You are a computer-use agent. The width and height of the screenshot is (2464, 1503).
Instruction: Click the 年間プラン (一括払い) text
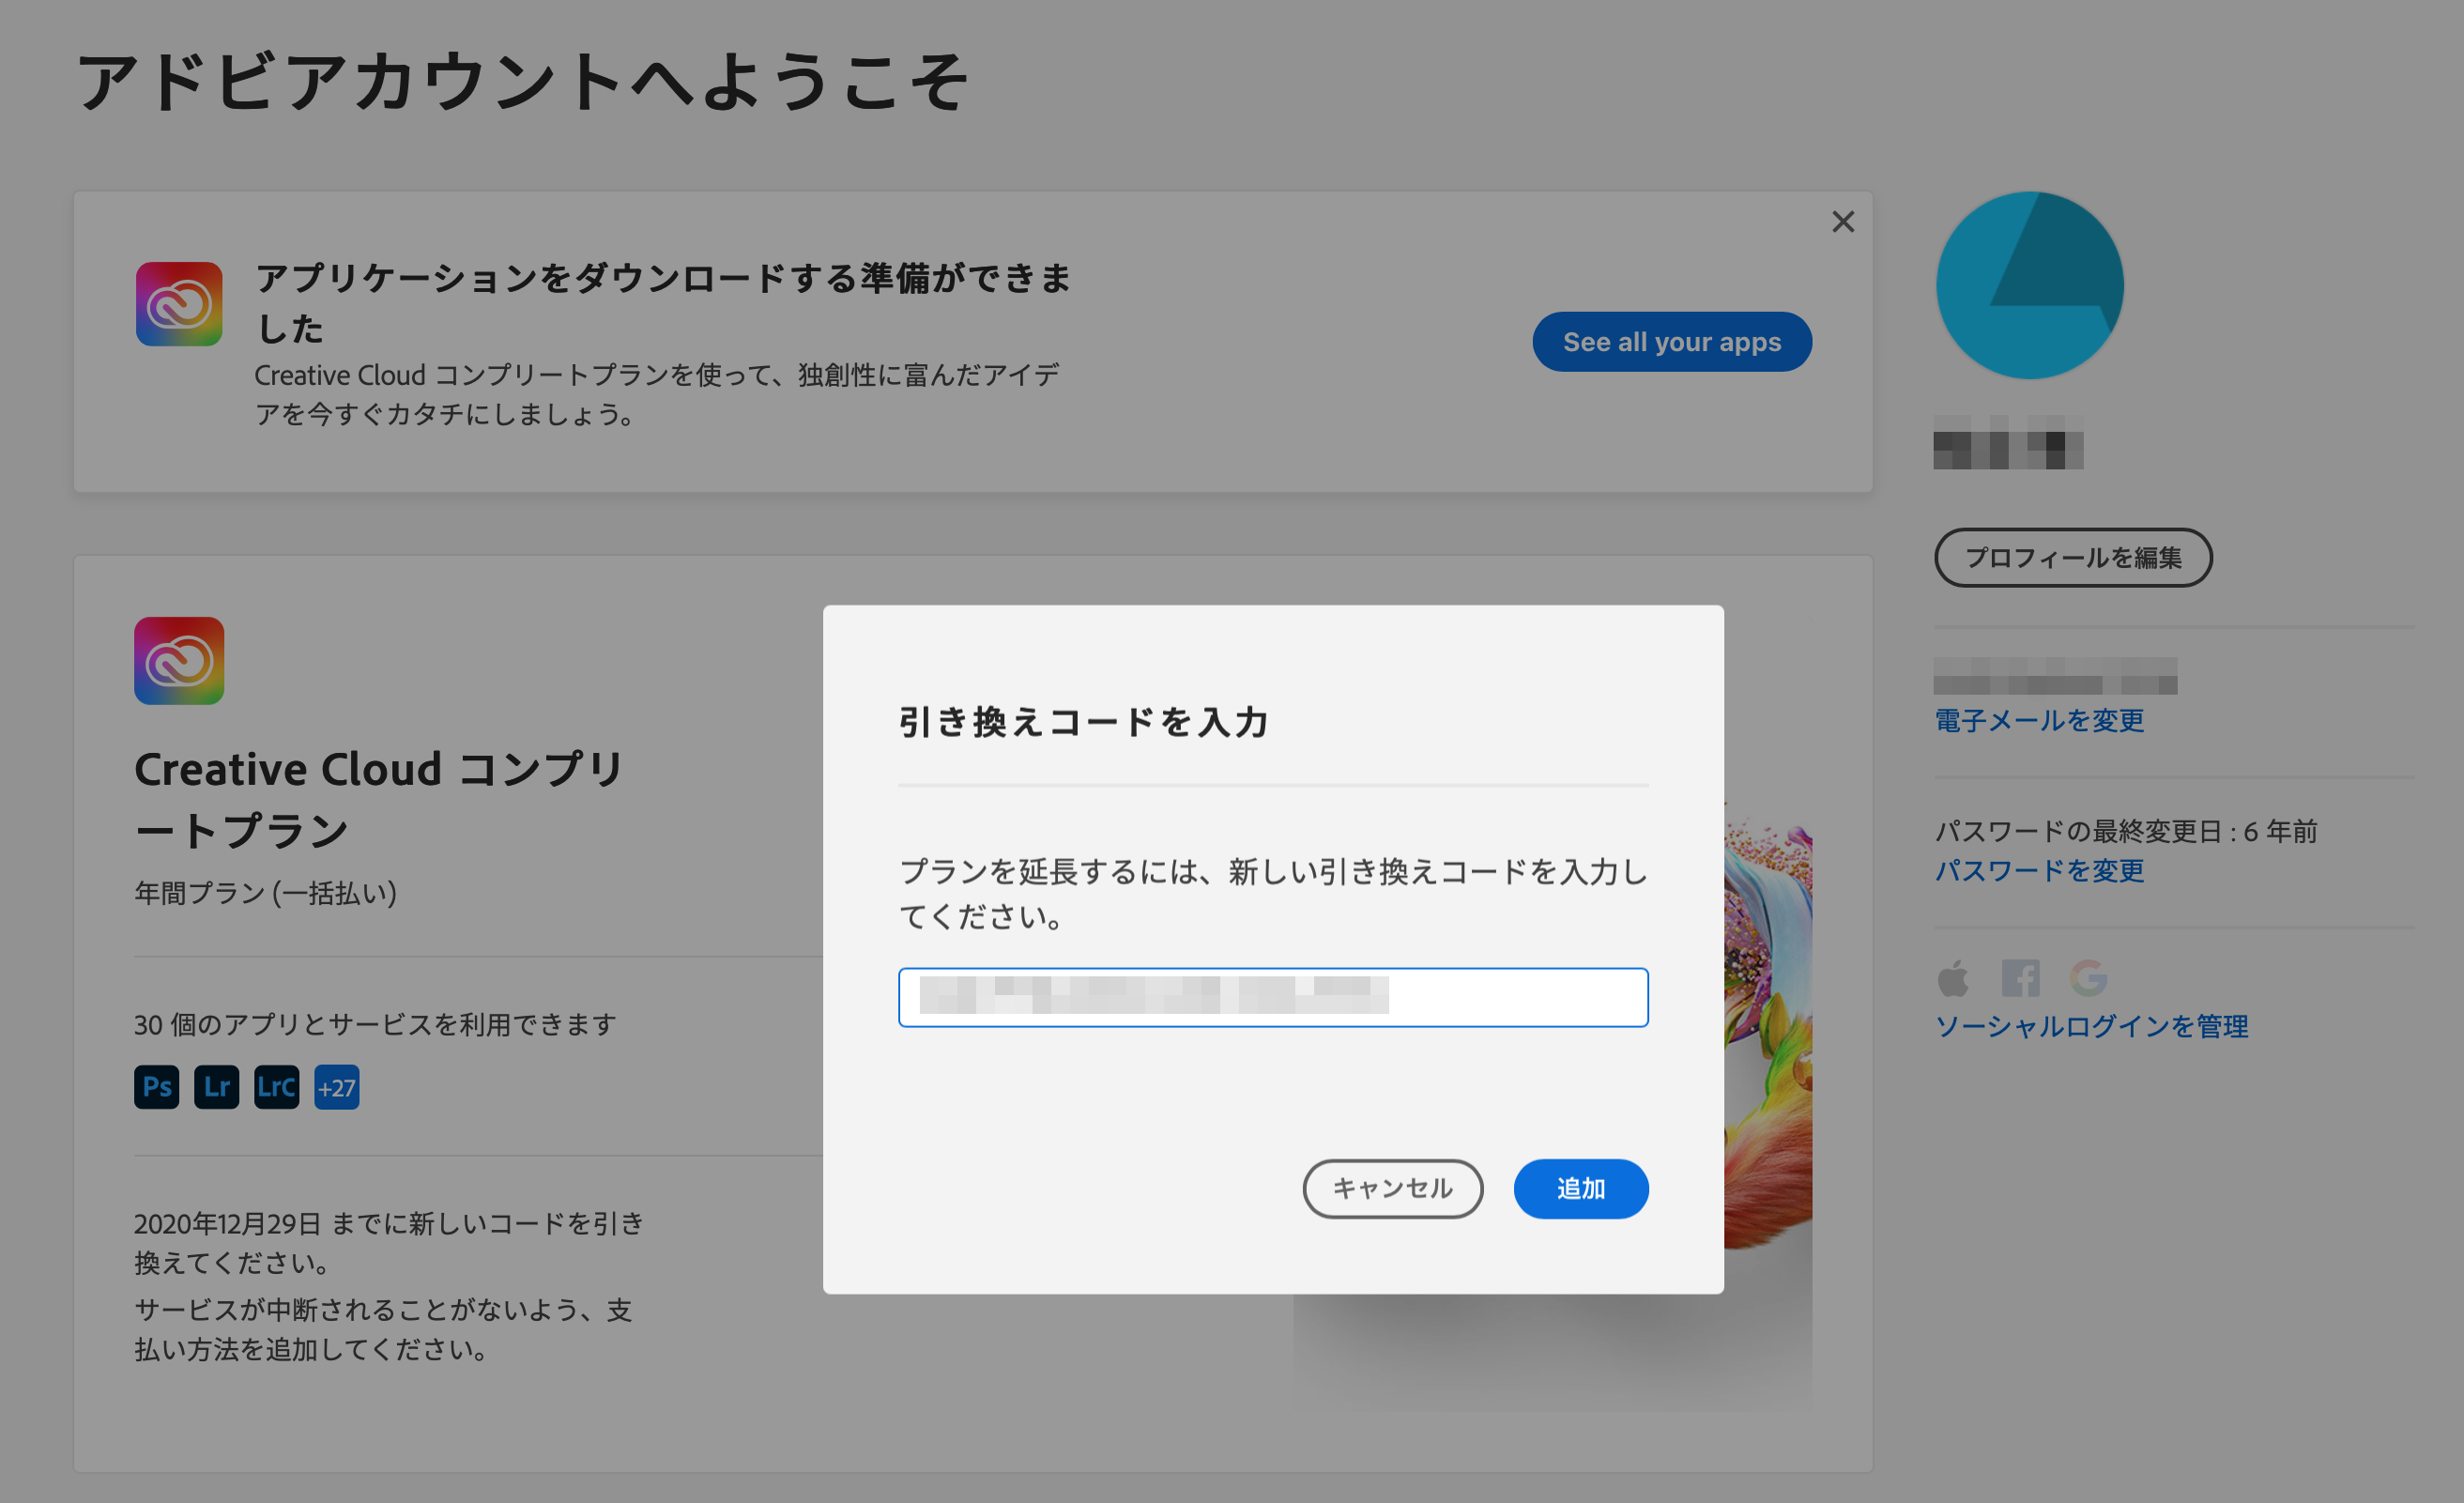[x=266, y=893]
